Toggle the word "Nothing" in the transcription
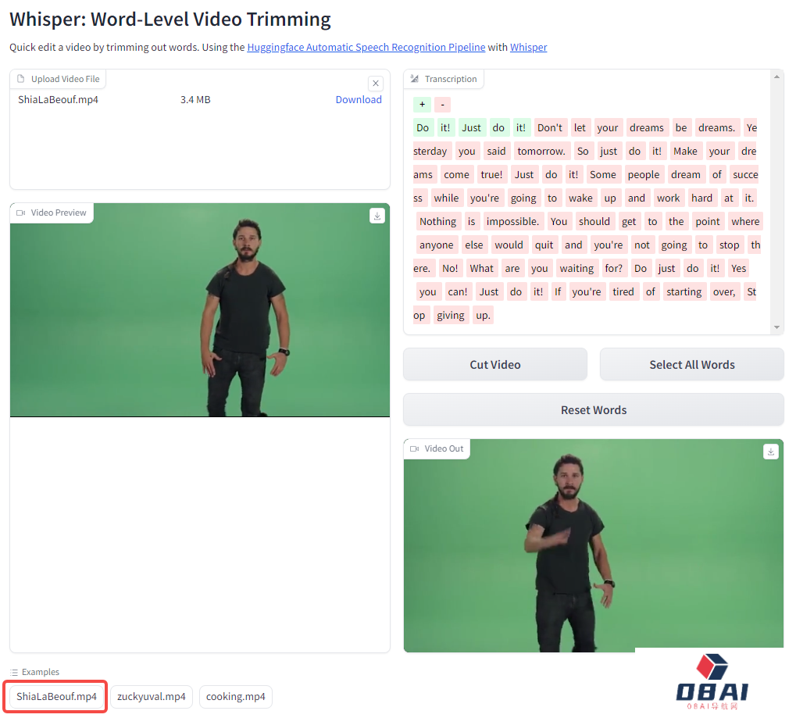Viewport: 796px width, 718px height. 437,222
